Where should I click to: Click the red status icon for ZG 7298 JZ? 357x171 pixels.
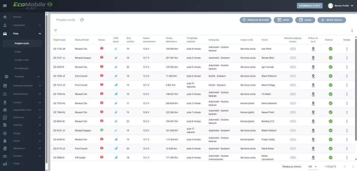102,76
